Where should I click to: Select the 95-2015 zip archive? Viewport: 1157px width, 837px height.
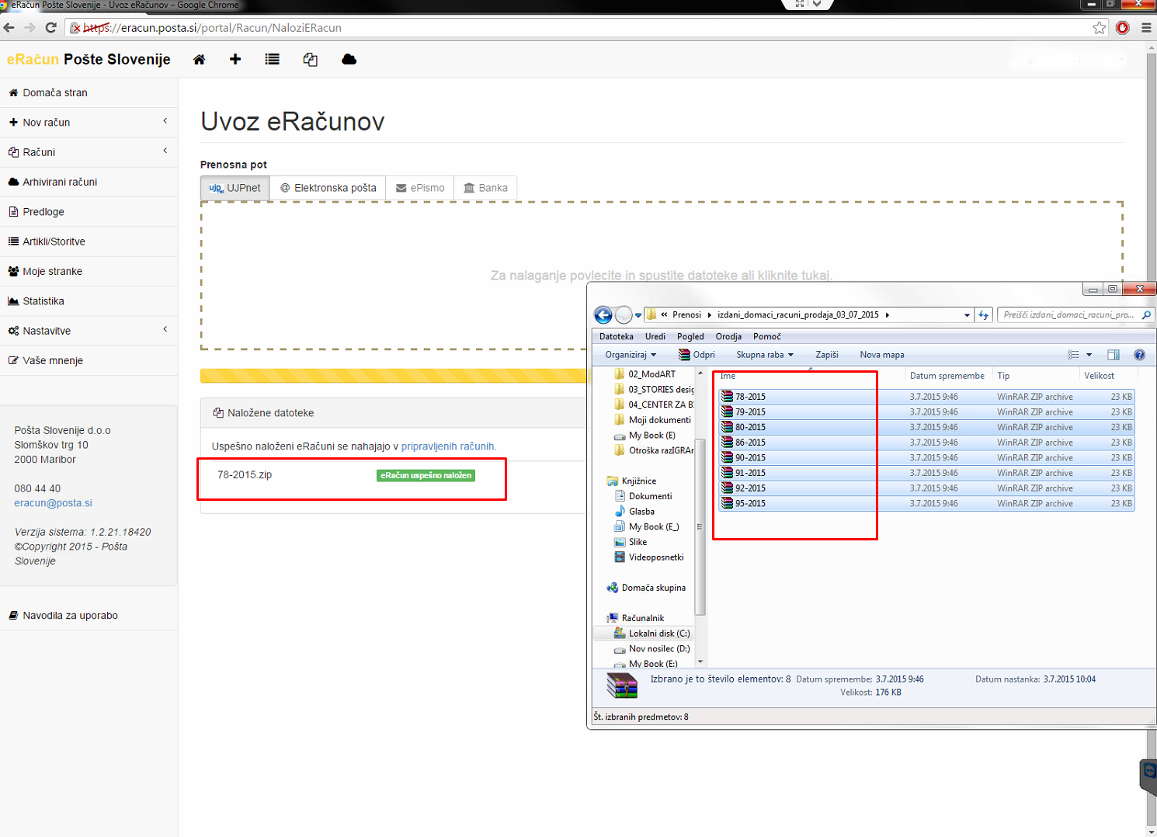tap(926, 504)
